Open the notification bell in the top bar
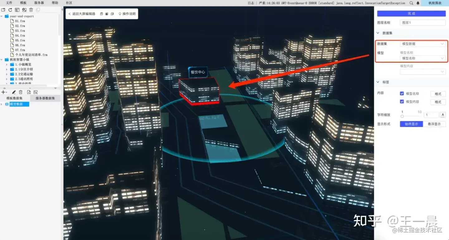The image size is (449, 240). 418,3
